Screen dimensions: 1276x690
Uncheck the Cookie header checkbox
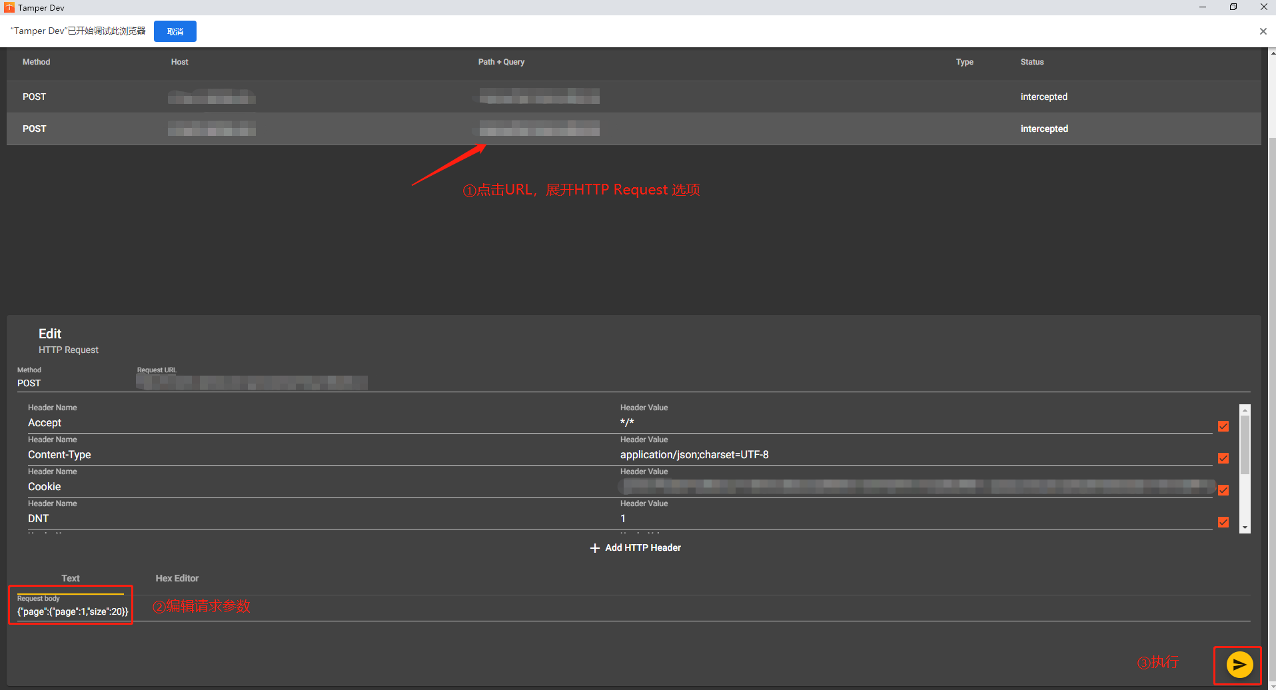(1223, 490)
